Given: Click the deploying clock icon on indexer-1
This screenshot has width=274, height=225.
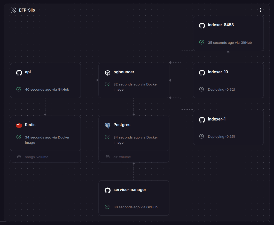Looking at the screenshot, I should click(202, 136).
